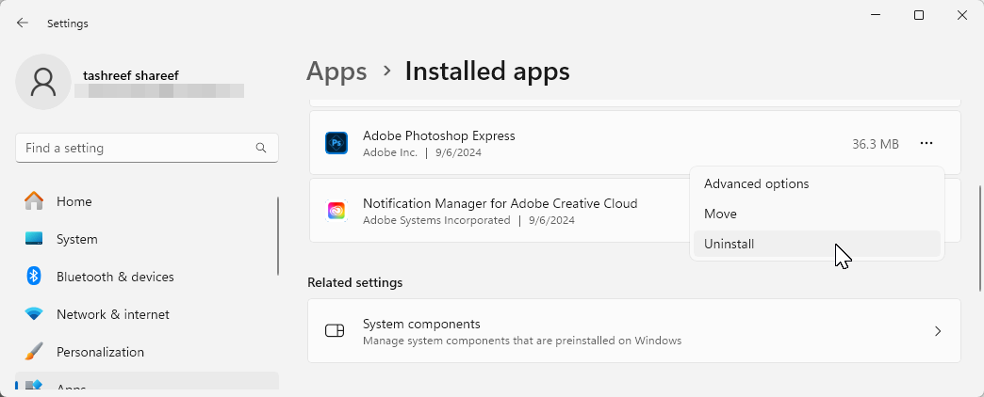The height and width of the screenshot is (397, 984).
Task: Choose Move in the context menu
Action: (816, 214)
